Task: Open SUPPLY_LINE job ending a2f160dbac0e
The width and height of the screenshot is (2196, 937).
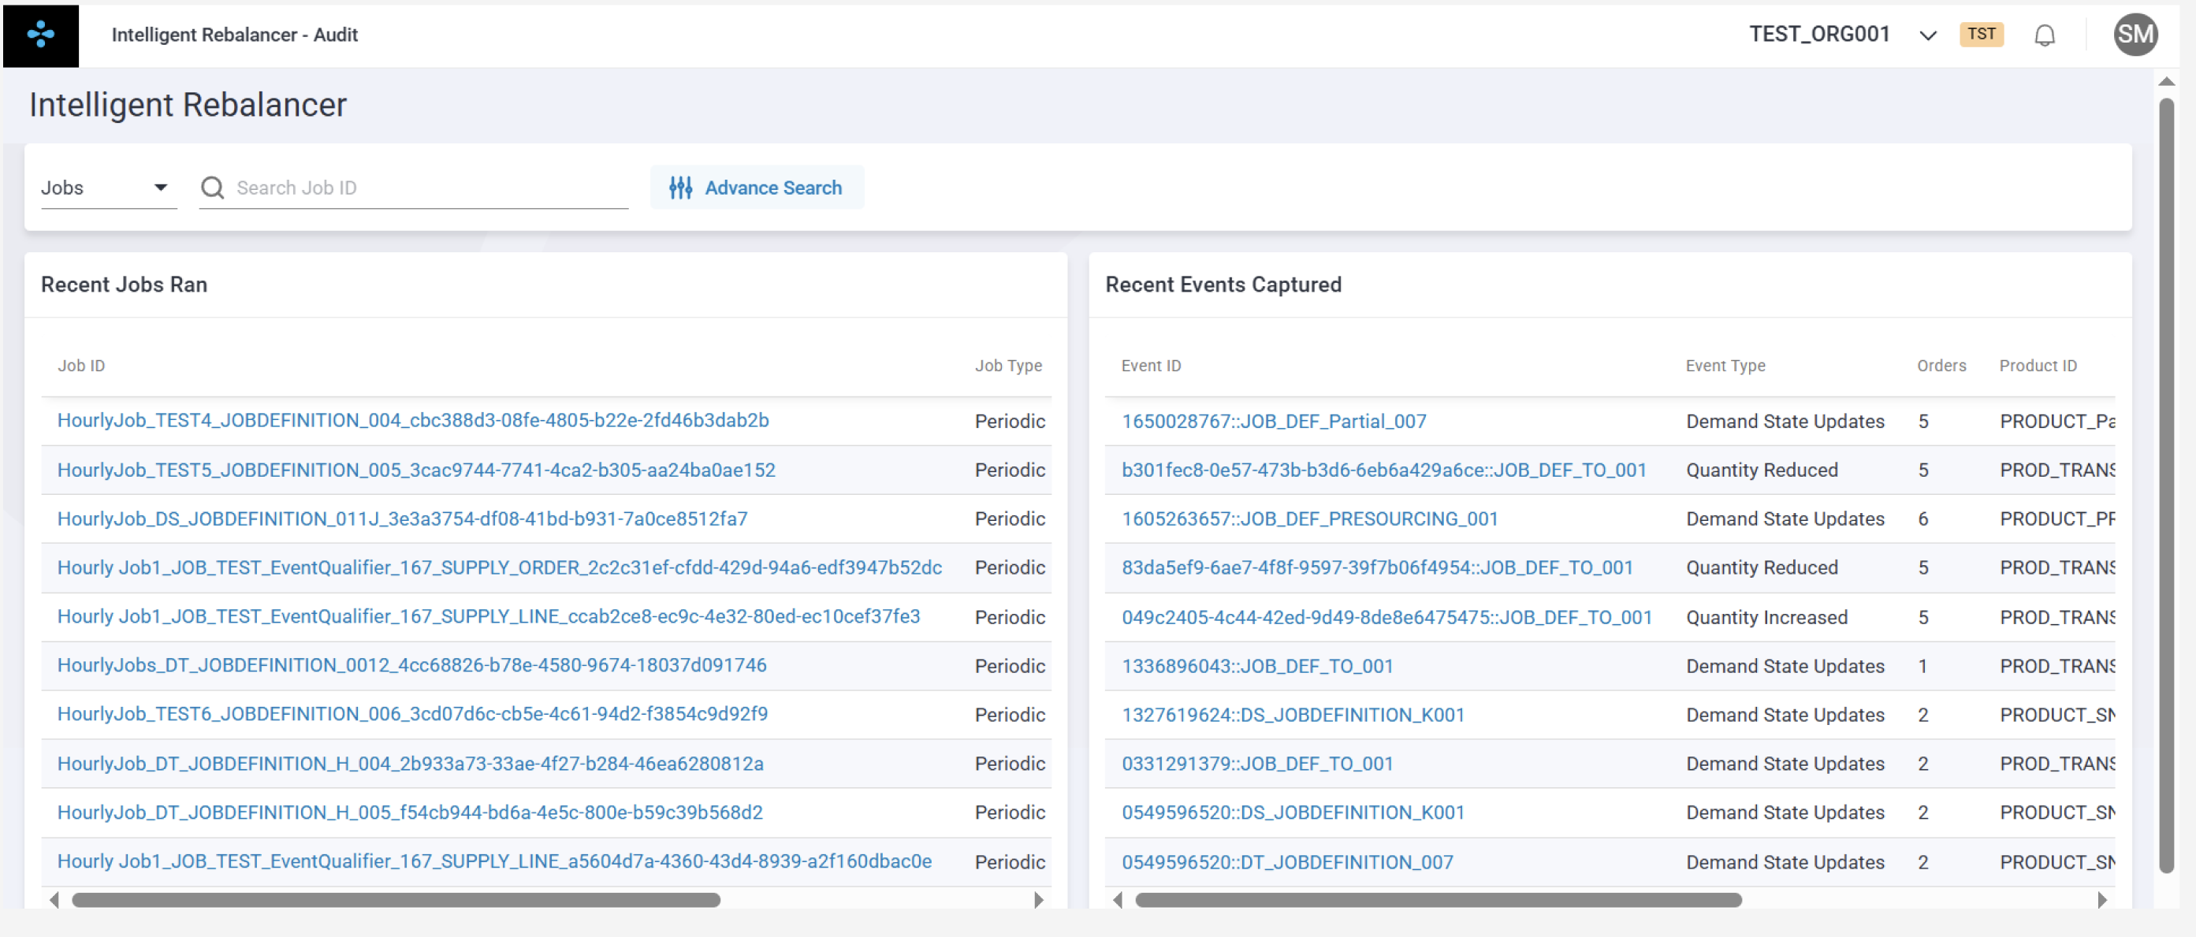Action: (x=494, y=861)
